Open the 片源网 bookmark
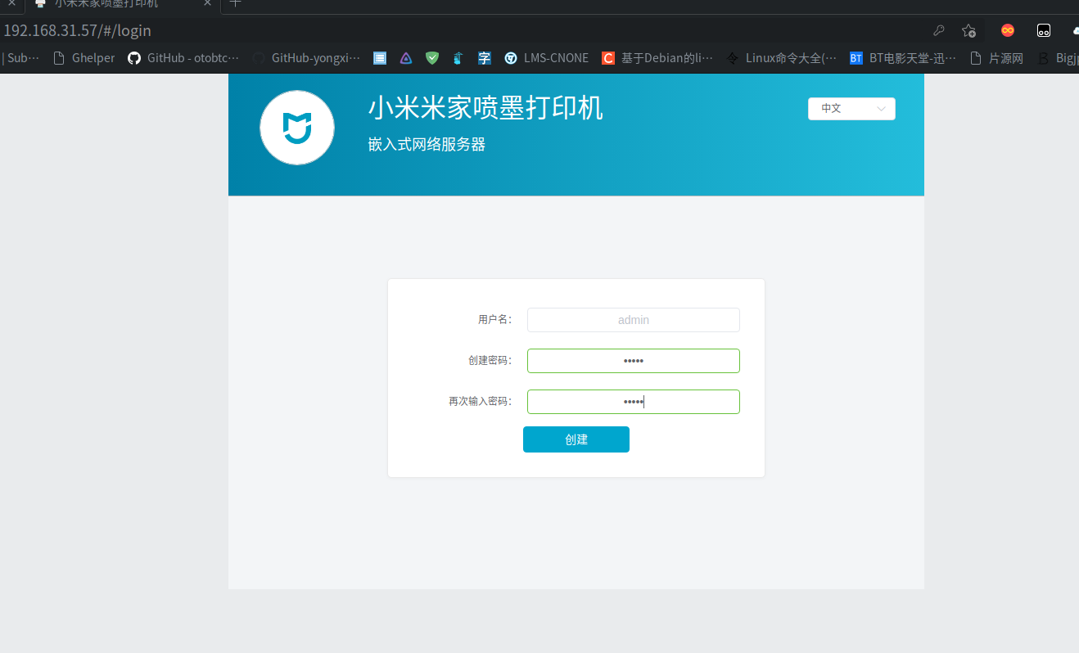 point(996,58)
